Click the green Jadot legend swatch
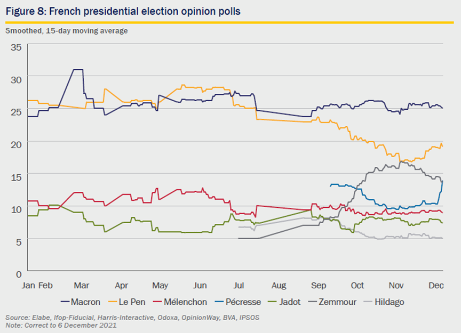Viewport: 461px width, 333px height. [x=273, y=302]
